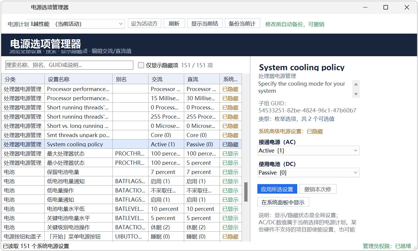This screenshot has height=251, width=418.
Task: Click the Passive (0) DC cell
Action: click(x=202, y=144)
